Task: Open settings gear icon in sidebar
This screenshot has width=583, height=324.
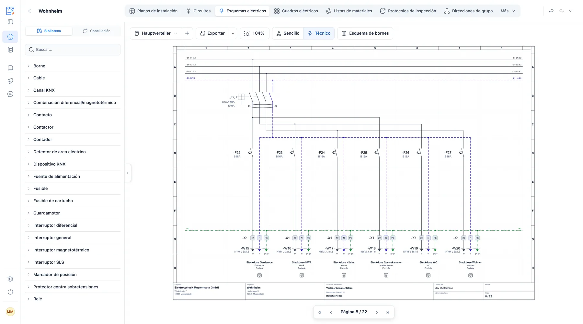Action: pos(10,279)
